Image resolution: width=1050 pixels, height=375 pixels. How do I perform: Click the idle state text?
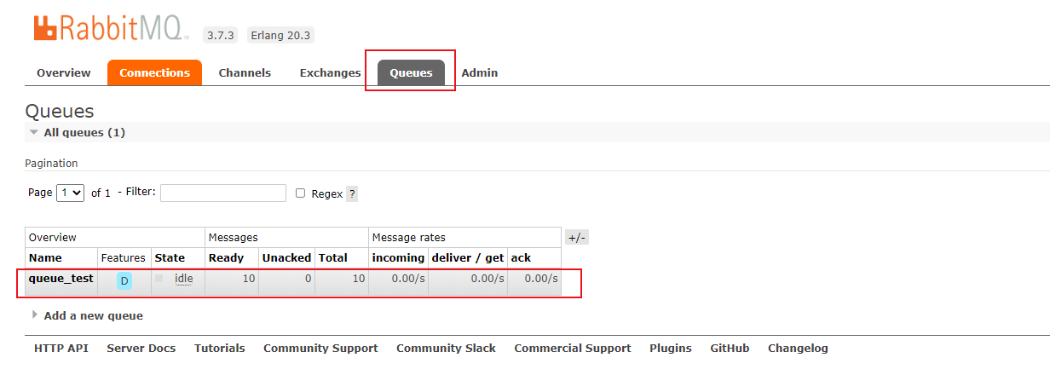click(184, 279)
